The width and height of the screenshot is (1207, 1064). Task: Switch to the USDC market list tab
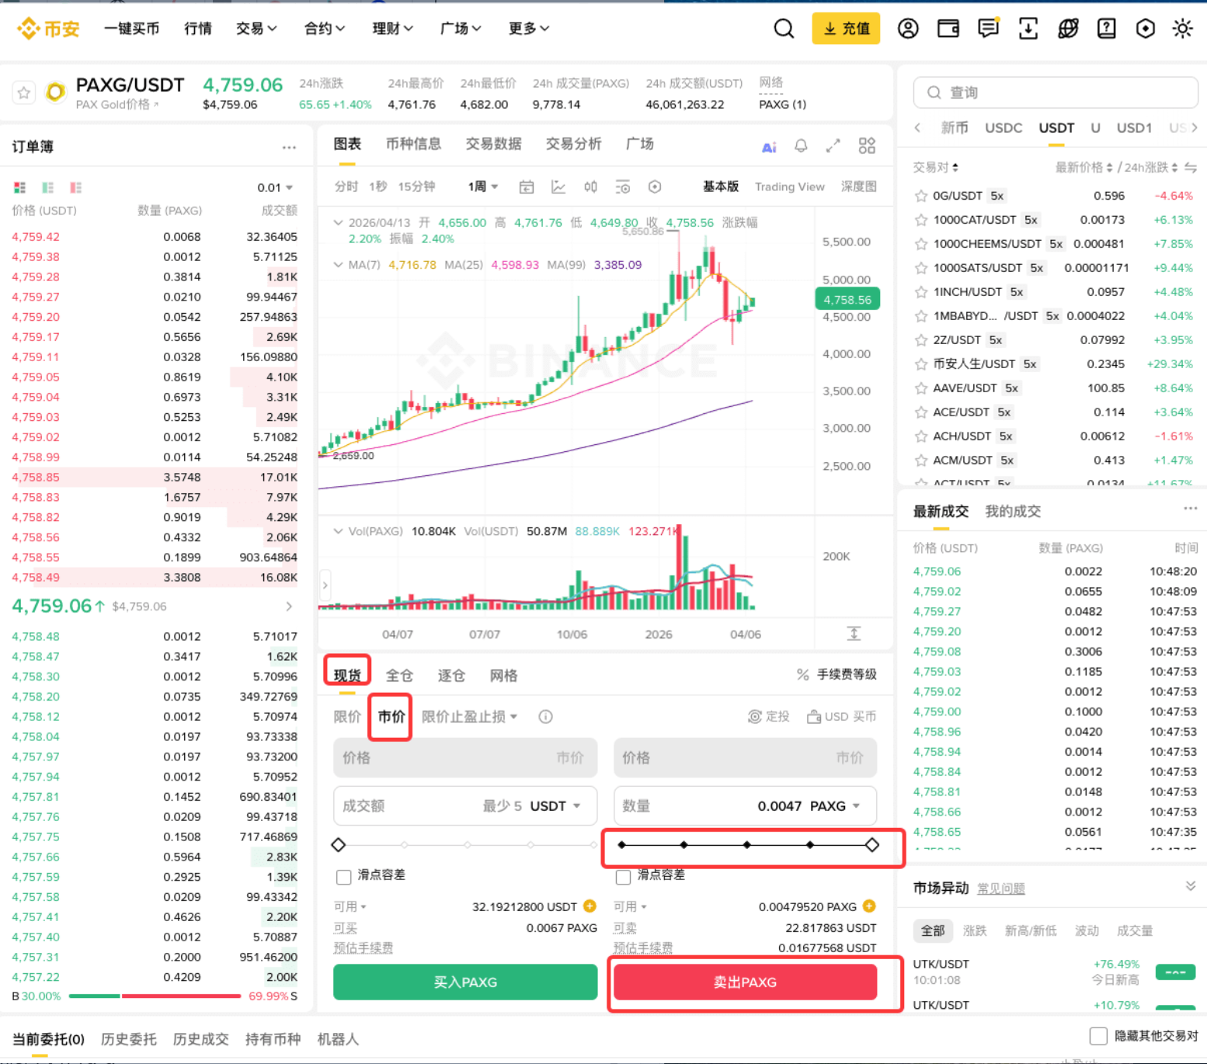tap(1004, 127)
